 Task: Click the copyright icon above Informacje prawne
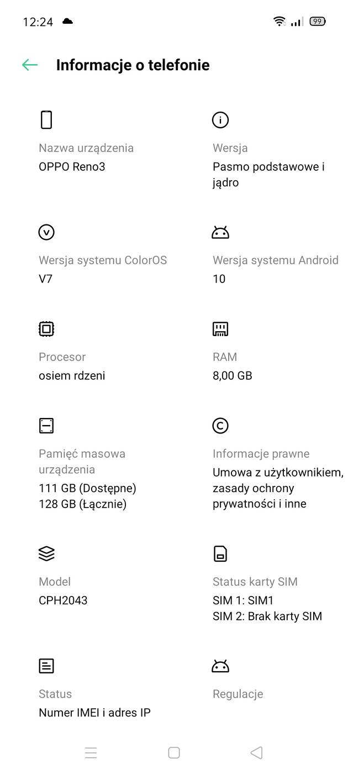[x=220, y=426]
